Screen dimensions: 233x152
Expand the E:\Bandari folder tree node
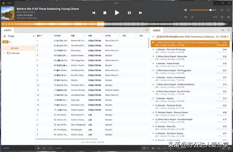pos(5,53)
